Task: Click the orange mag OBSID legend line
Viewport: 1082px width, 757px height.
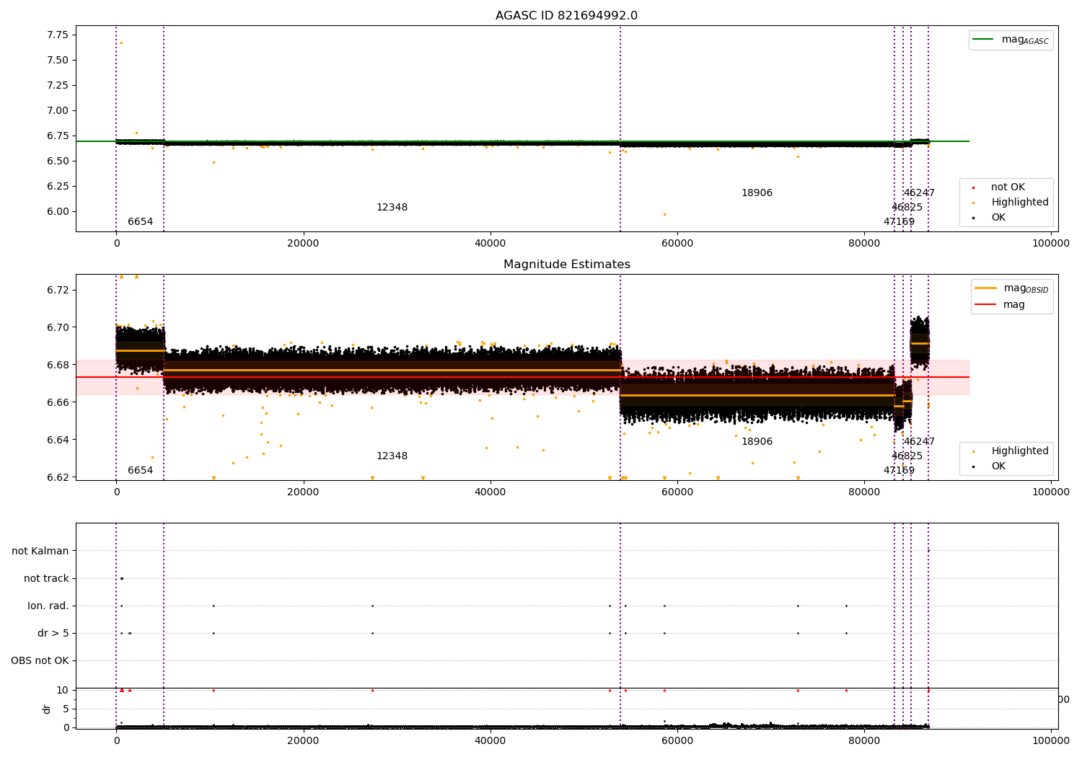Action: (x=985, y=288)
